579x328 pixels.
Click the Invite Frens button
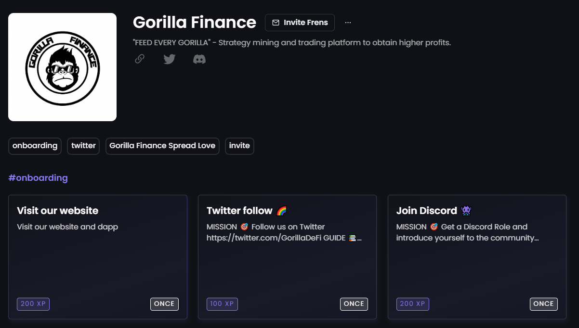[x=300, y=22]
